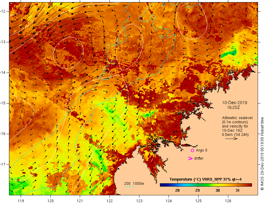
Task: Click the '0.5m/s (1kt 24h)' text
Action: (x=235, y=135)
